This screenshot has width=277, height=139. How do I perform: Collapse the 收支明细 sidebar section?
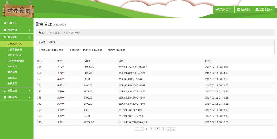point(17,37)
